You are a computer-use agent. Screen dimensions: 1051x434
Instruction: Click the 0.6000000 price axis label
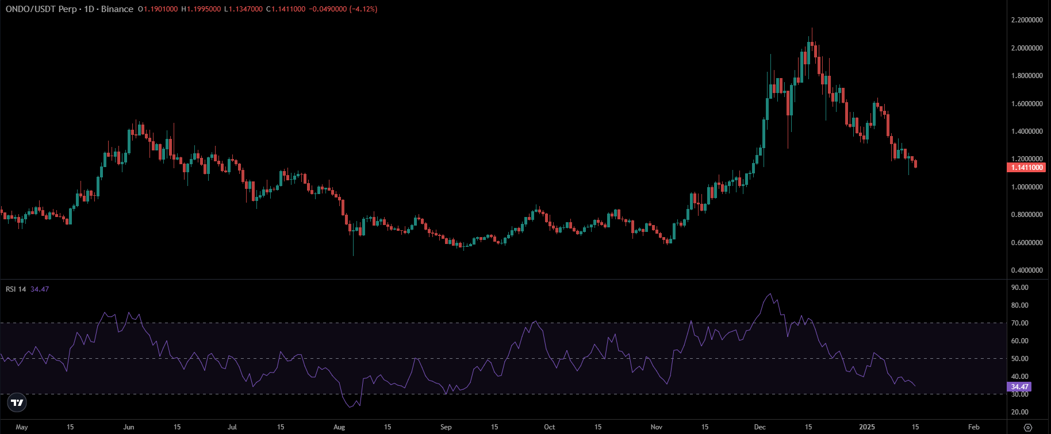click(x=1027, y=243)
